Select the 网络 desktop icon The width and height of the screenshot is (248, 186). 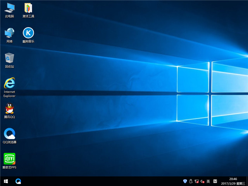pyautogui.click(x=9, y=35)
